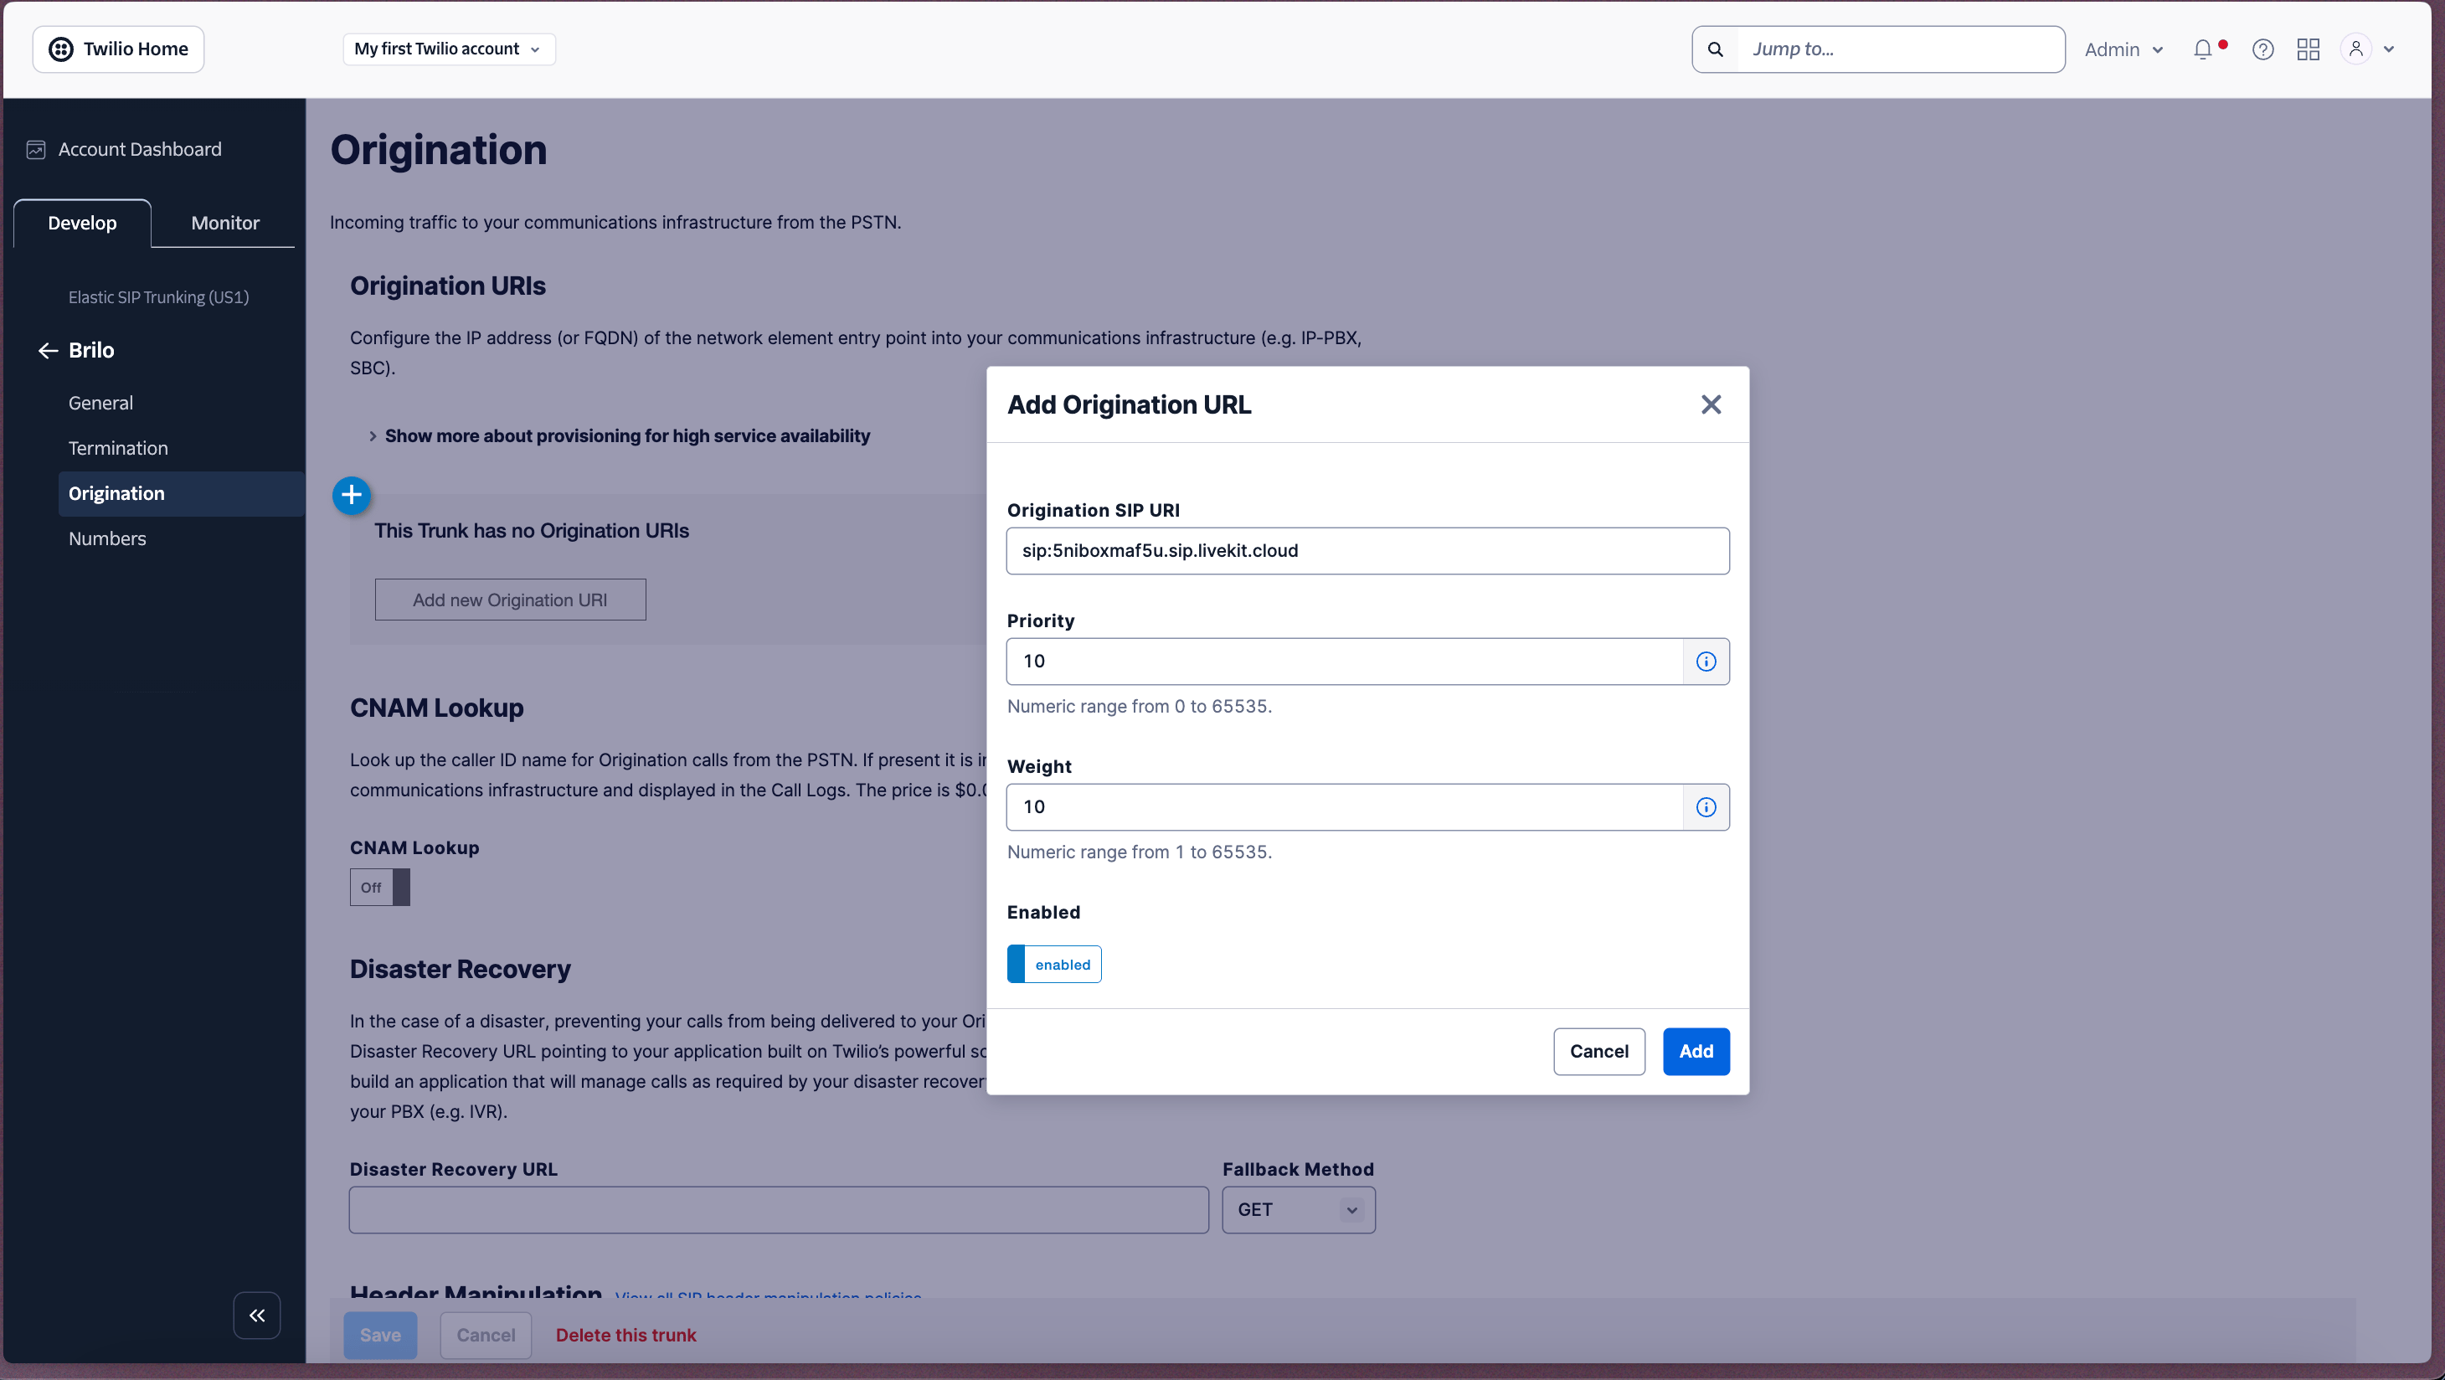Click the Add button in dialog
This screenshot has height=1380, width=2445.
click(x=1696, y=1051)
